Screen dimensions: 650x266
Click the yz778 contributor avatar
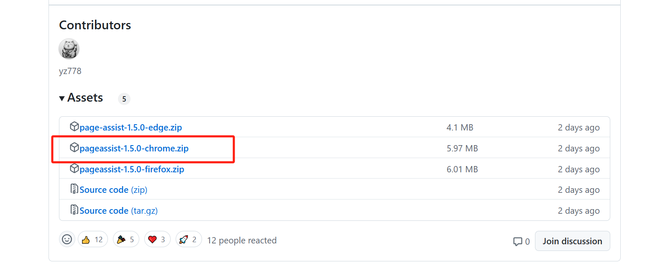coord(69,49)
